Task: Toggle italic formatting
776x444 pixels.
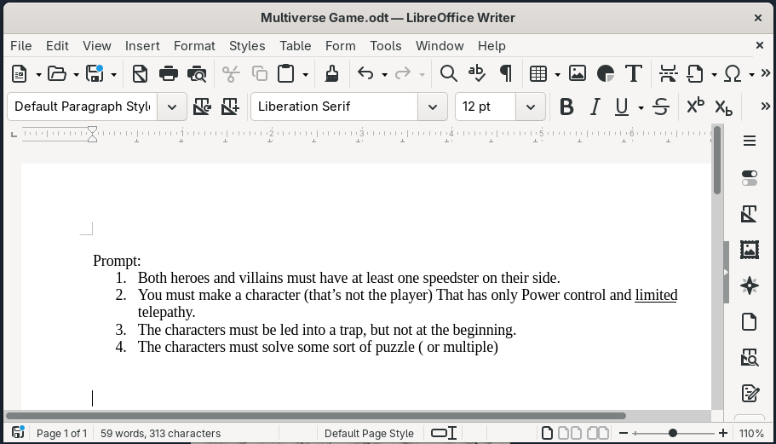Action: point(595,107)
